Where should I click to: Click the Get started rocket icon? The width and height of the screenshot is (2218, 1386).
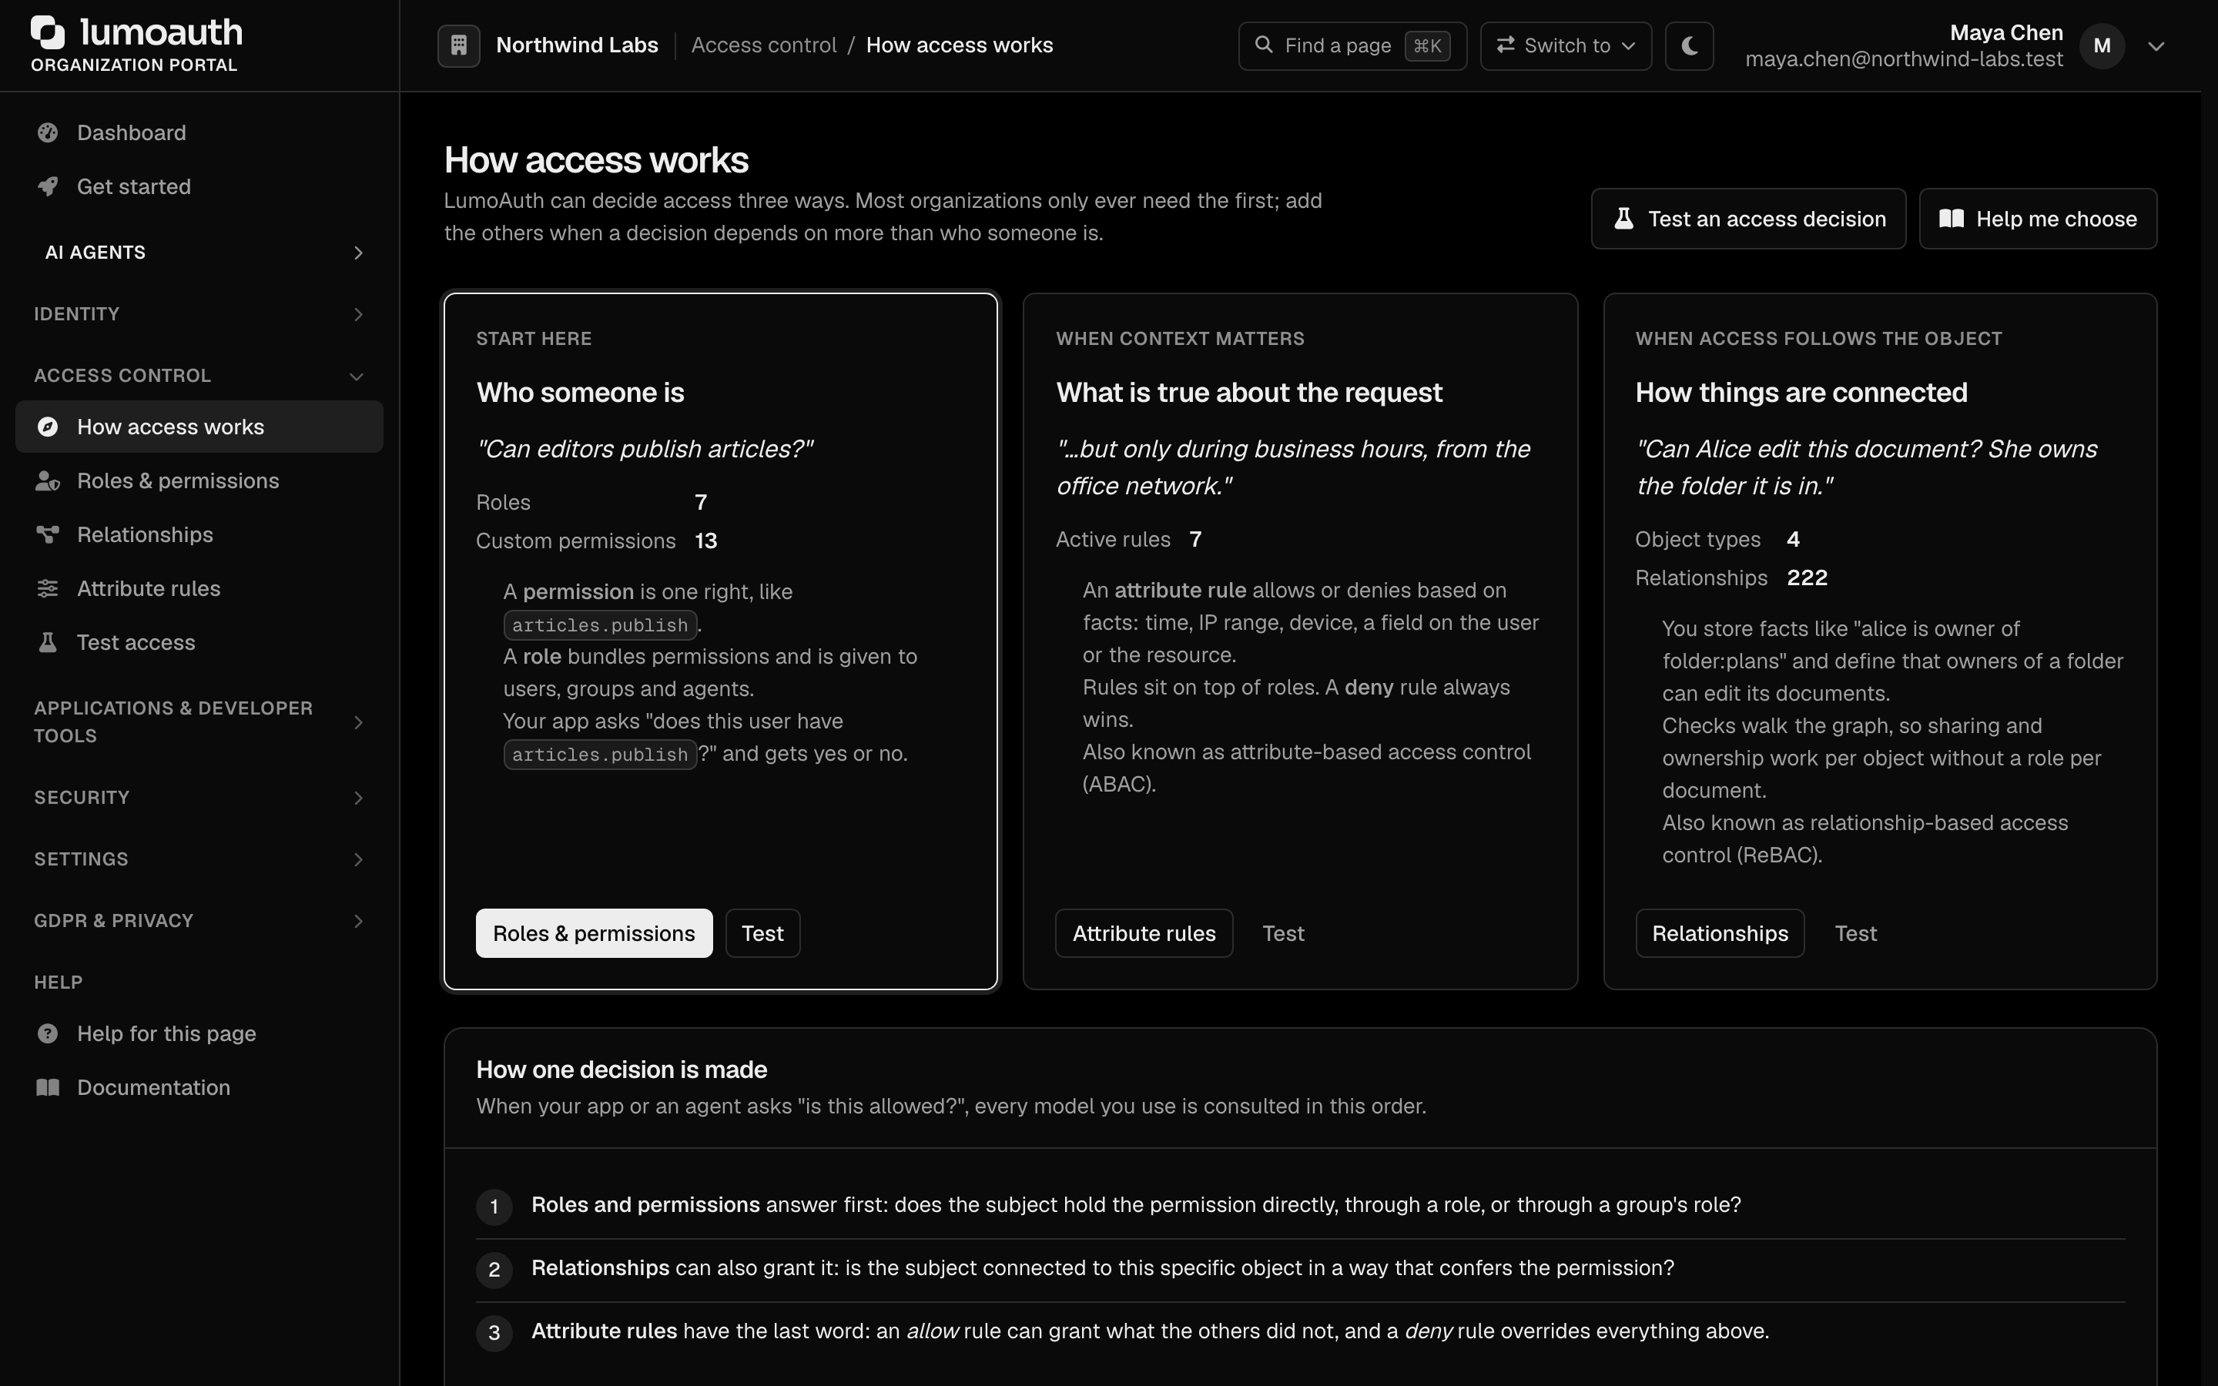48,187
